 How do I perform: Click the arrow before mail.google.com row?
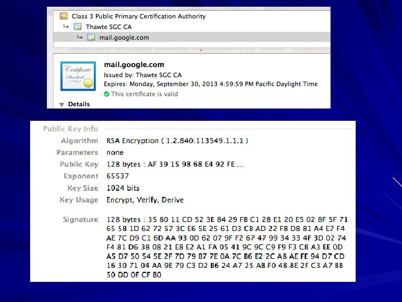pyautogui.click(x=80, y=37)
